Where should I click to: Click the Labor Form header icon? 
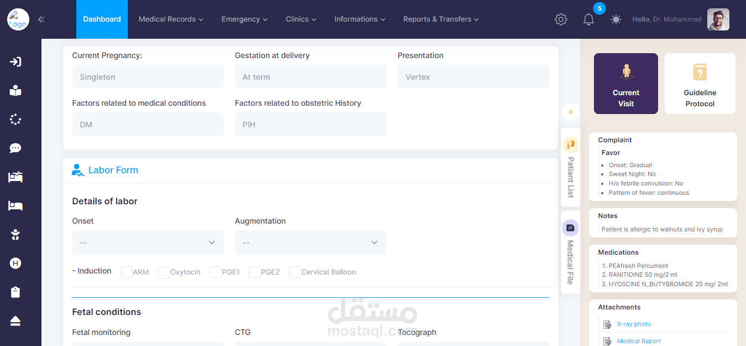pos(78,170)
